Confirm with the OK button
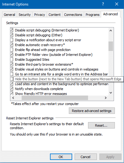 point(61,157)
